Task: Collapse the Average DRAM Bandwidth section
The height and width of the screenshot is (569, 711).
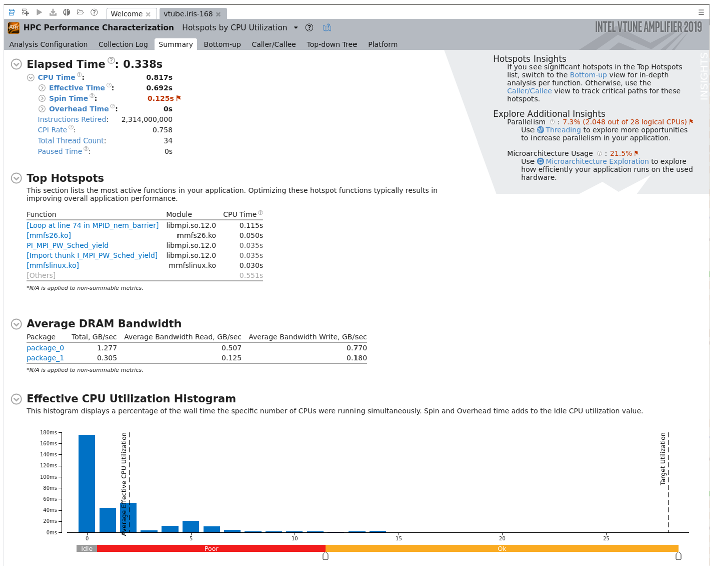Action: coord(16,324)
